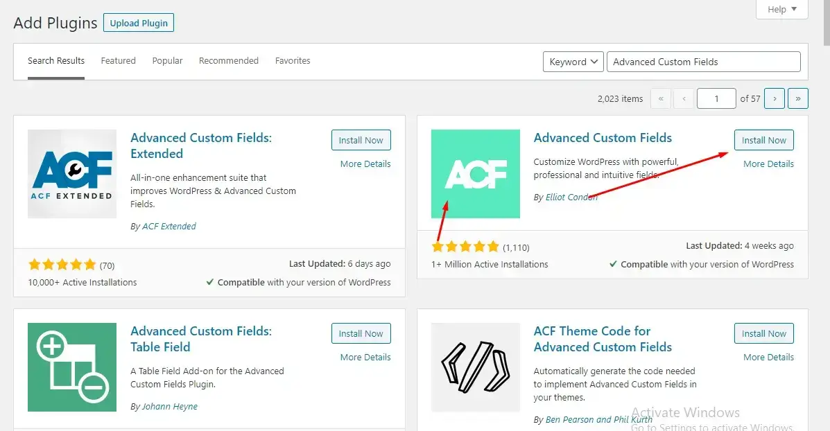Open the Keyword search type dropdown
This screenshot has height=431, width=830.
(x=573, y=62)
